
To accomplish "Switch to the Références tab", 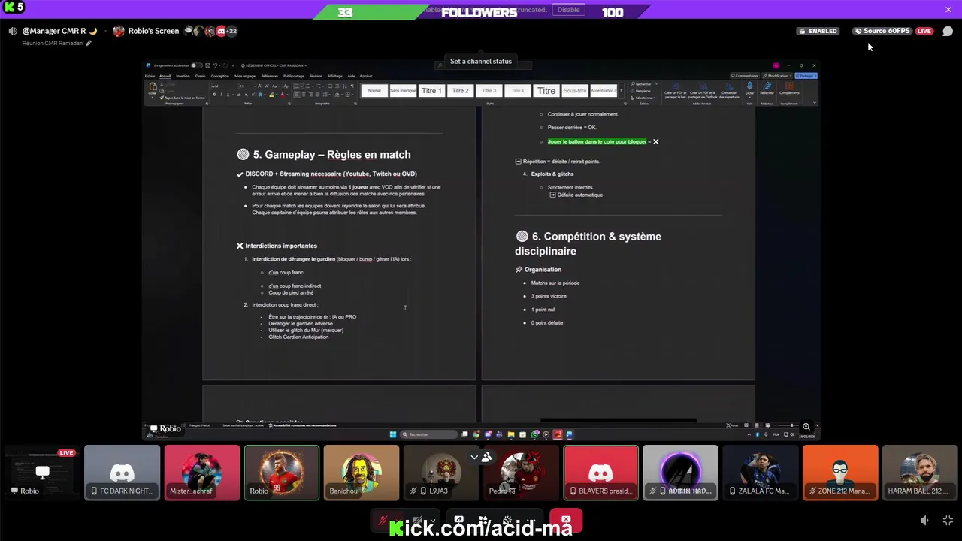I will tap(270, 76).
